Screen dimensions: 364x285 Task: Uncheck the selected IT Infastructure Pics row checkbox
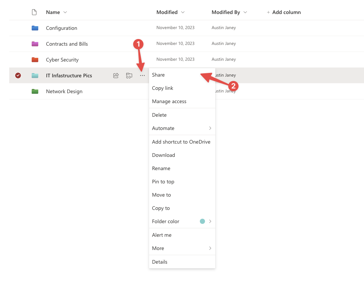click(x=18, y=75)
